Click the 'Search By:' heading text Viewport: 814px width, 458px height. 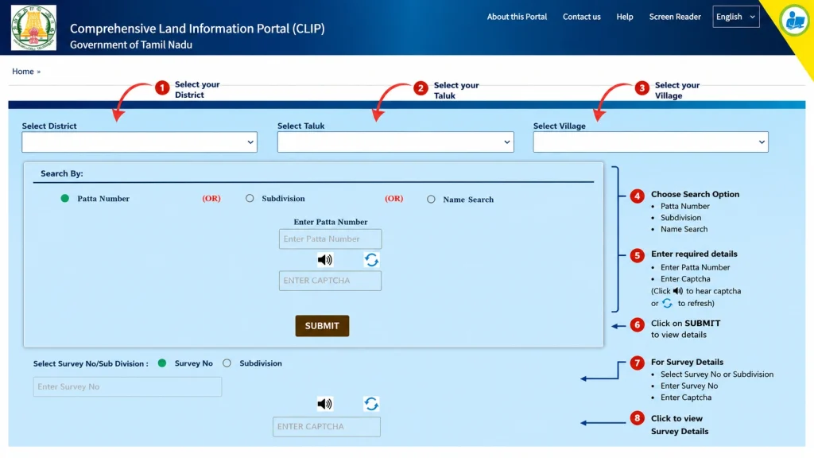62,173
